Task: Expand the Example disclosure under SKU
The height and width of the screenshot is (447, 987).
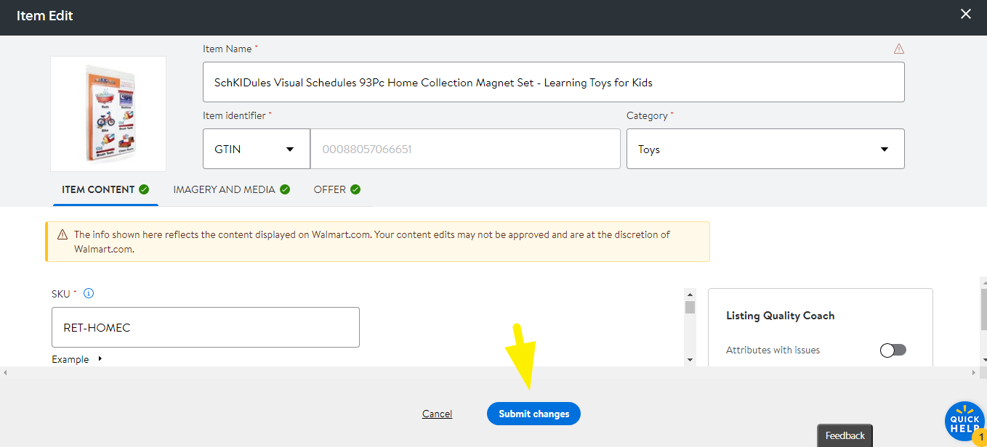Action: click(76, 359)
